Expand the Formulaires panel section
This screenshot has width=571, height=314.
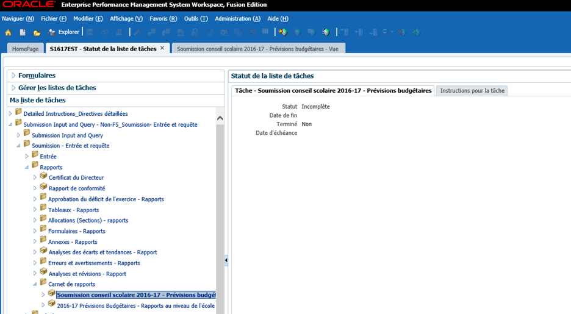(x=13, y=76)
